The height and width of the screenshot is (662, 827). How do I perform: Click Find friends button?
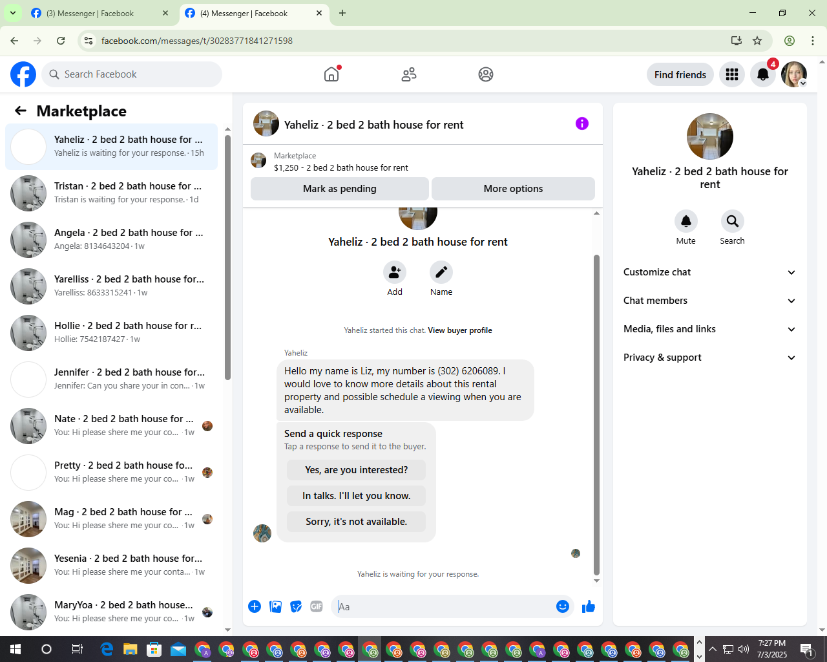point(680,74)
